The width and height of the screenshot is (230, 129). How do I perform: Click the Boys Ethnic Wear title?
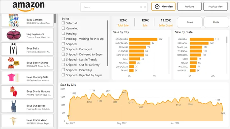[37, 120]
